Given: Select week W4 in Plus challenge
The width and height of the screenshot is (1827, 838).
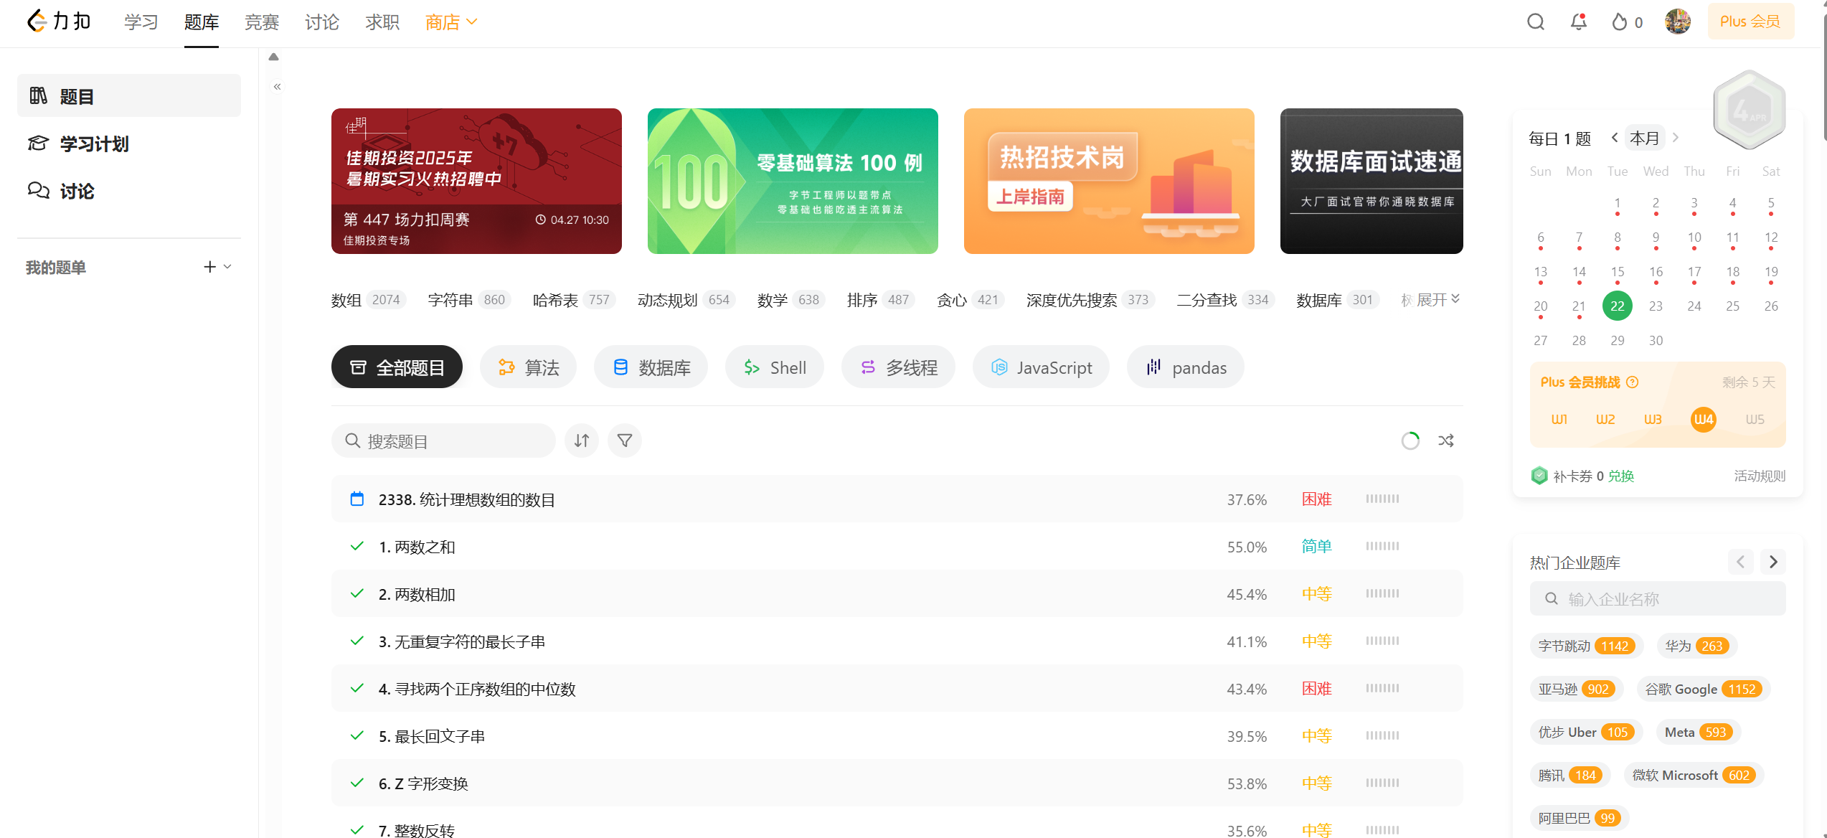Looking at the screenshot, I should (1704, 420).
